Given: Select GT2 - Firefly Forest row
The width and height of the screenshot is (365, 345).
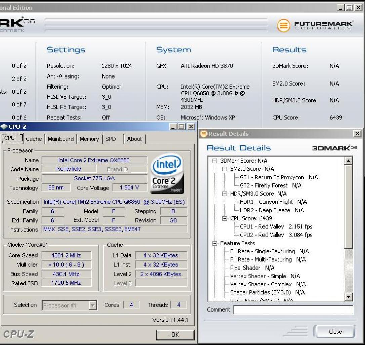Looking at the screenshot, I should pyautogui.click(x=271, y=186).
